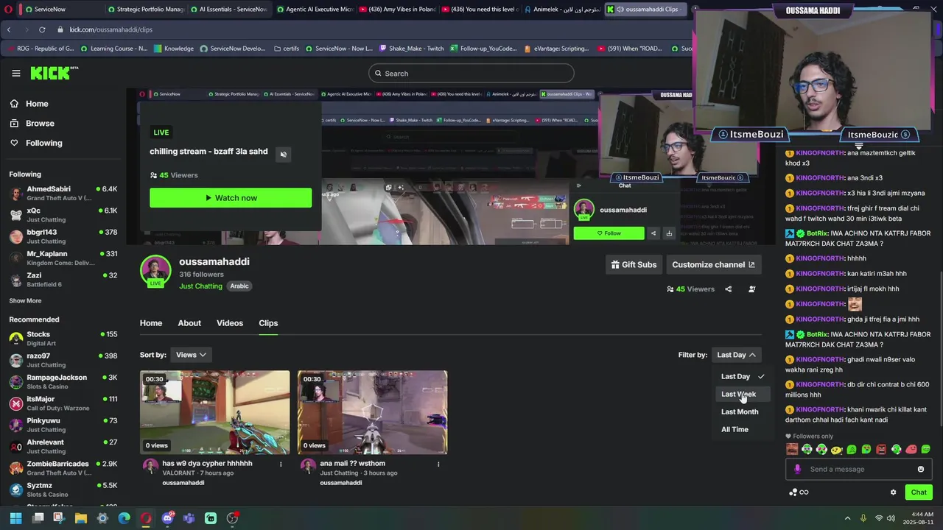Click the purple microphone in chat box
The width and height of the screenshot is (943, 530).
coord(797,469)
